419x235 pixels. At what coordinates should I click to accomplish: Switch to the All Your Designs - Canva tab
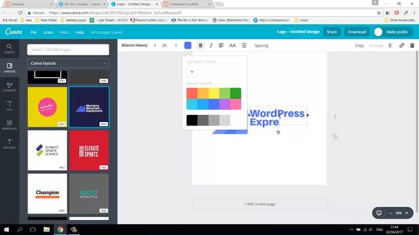tap(82, 4)
